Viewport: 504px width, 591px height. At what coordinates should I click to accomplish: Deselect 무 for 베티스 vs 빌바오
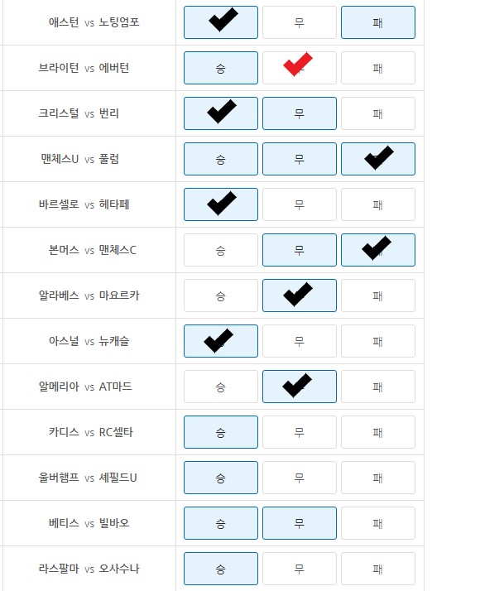[299, 523]
